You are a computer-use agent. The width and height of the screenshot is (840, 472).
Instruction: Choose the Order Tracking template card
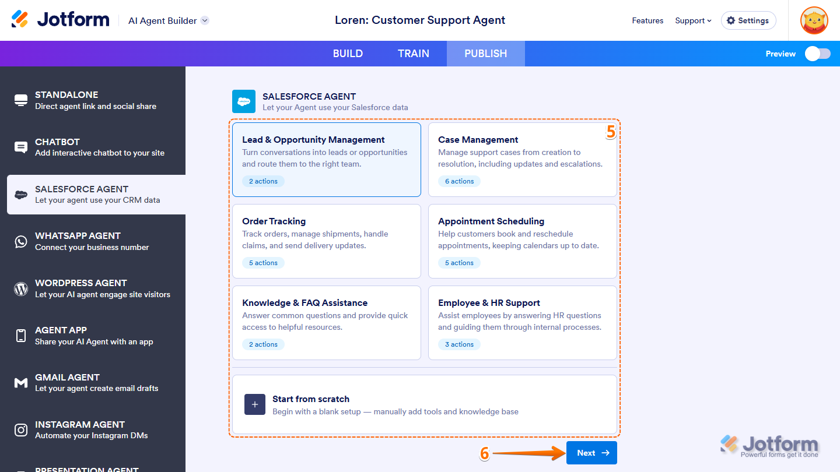[326, 241]
